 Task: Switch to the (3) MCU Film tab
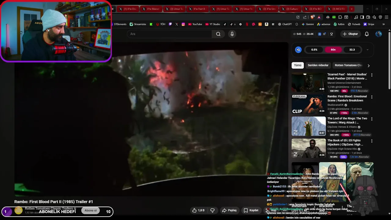point(336,9)
